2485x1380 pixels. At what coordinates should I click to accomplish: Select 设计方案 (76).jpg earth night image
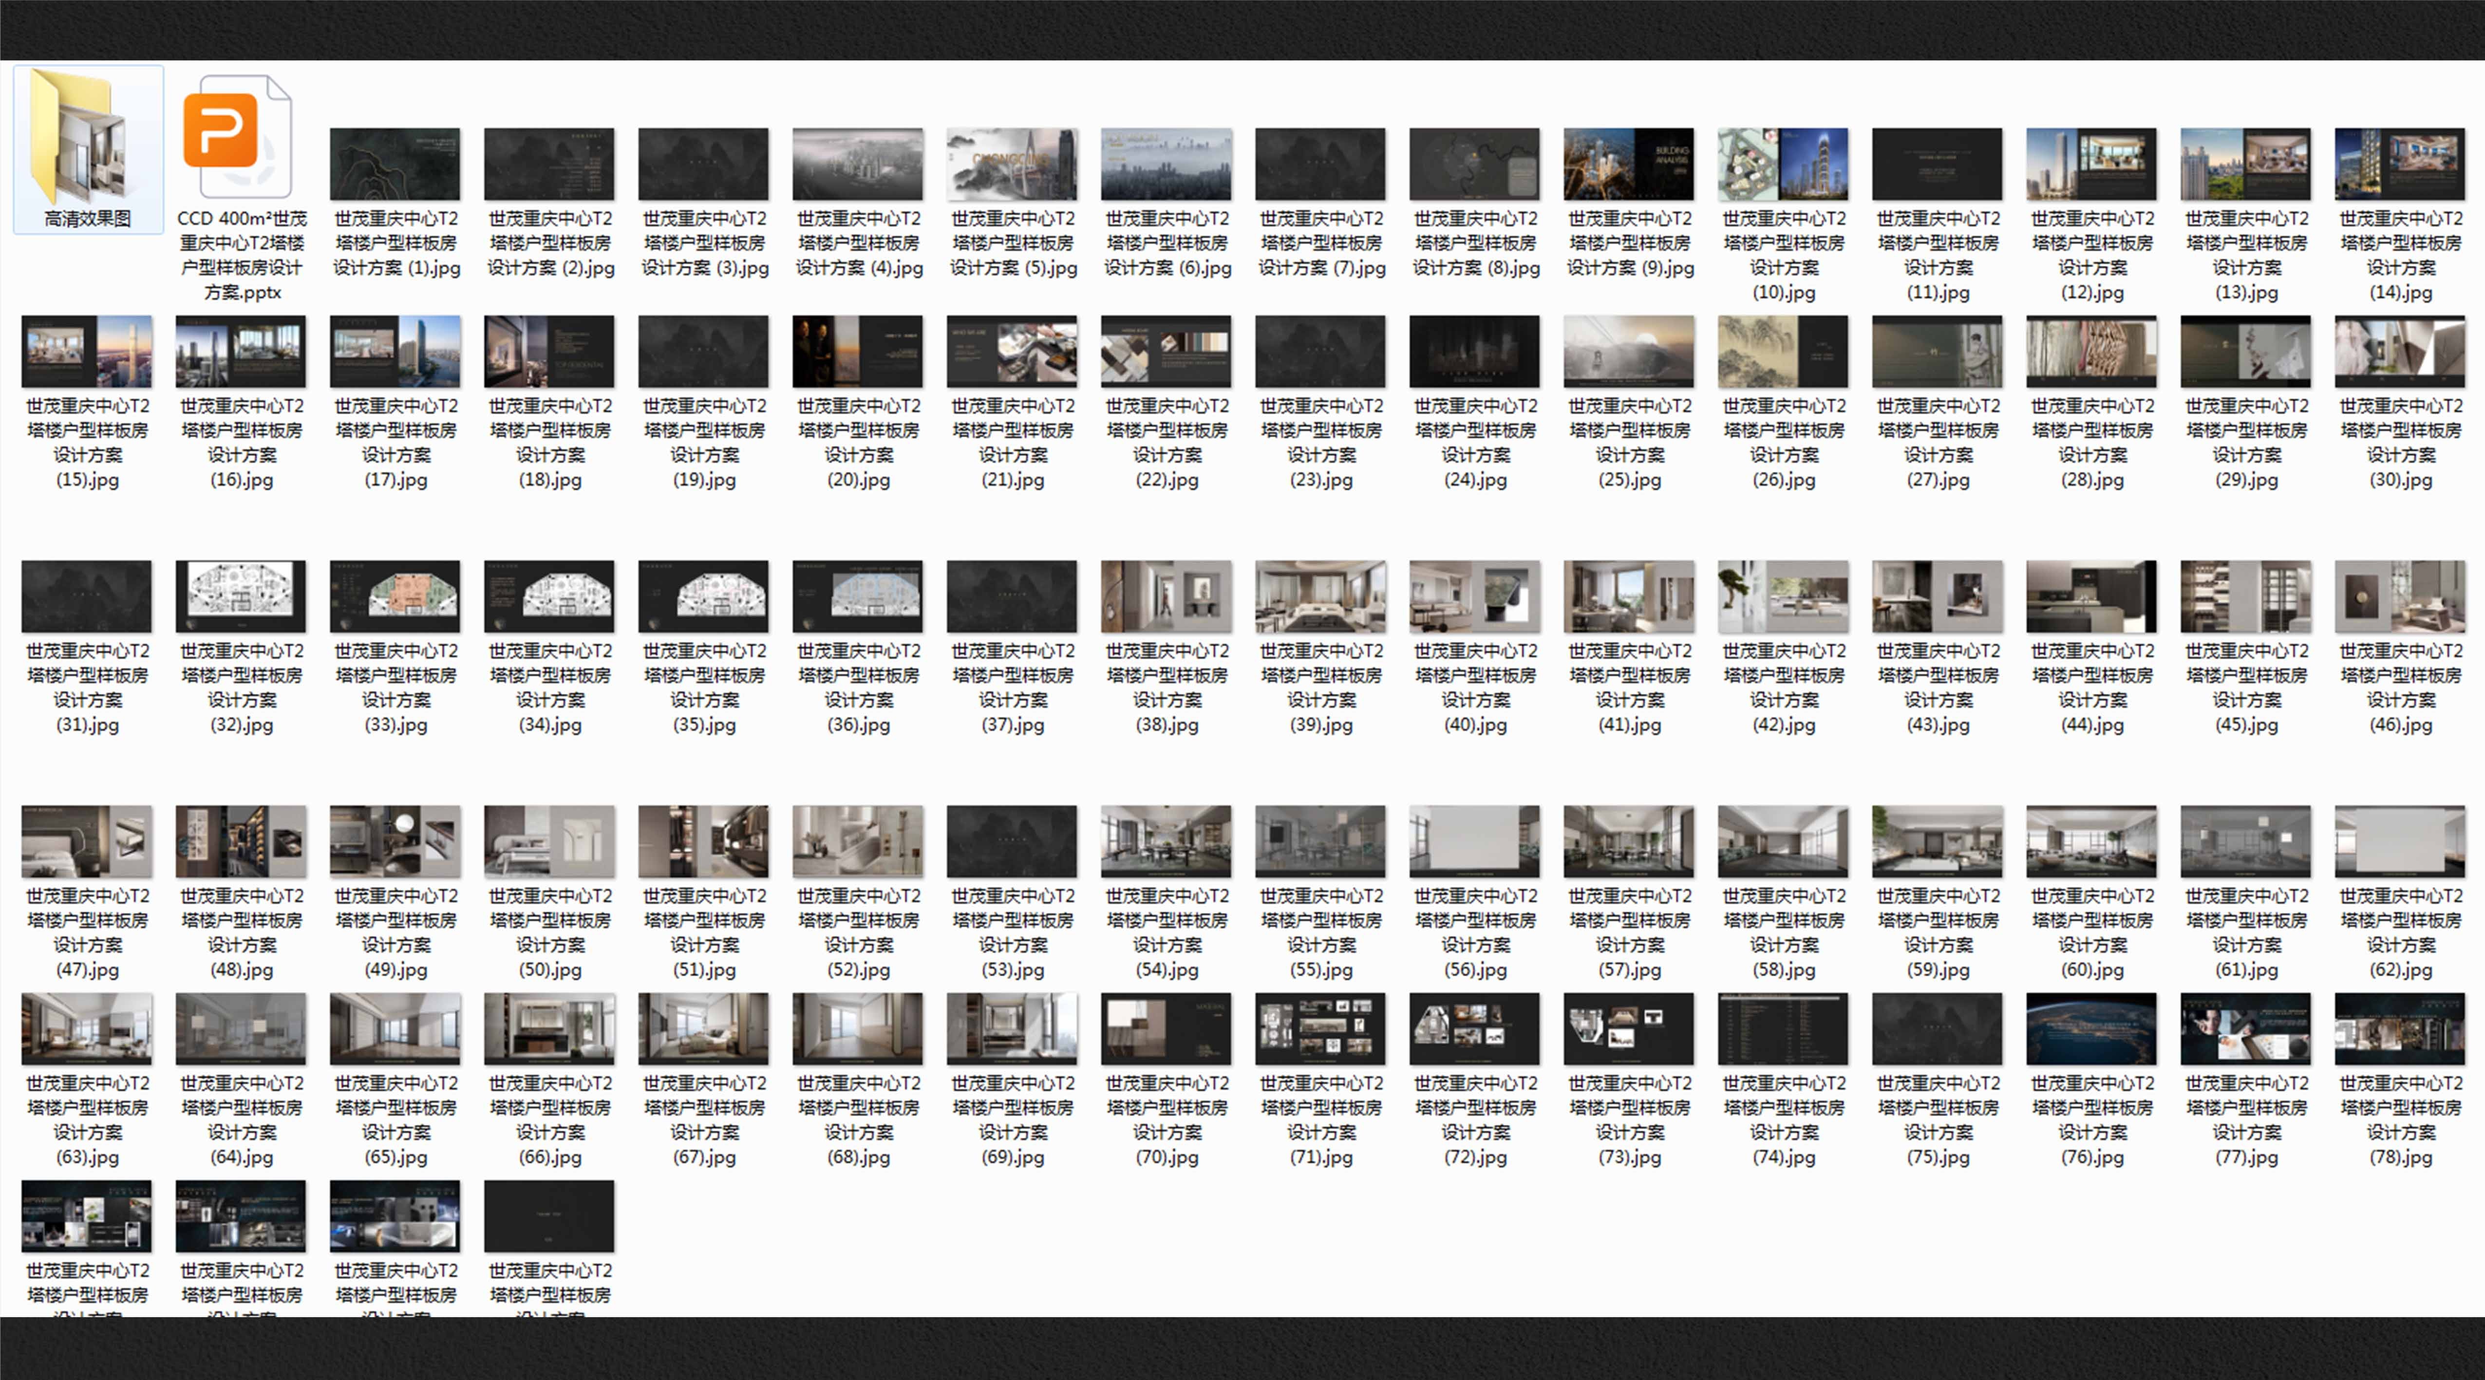click(x=2091, y=1028)
